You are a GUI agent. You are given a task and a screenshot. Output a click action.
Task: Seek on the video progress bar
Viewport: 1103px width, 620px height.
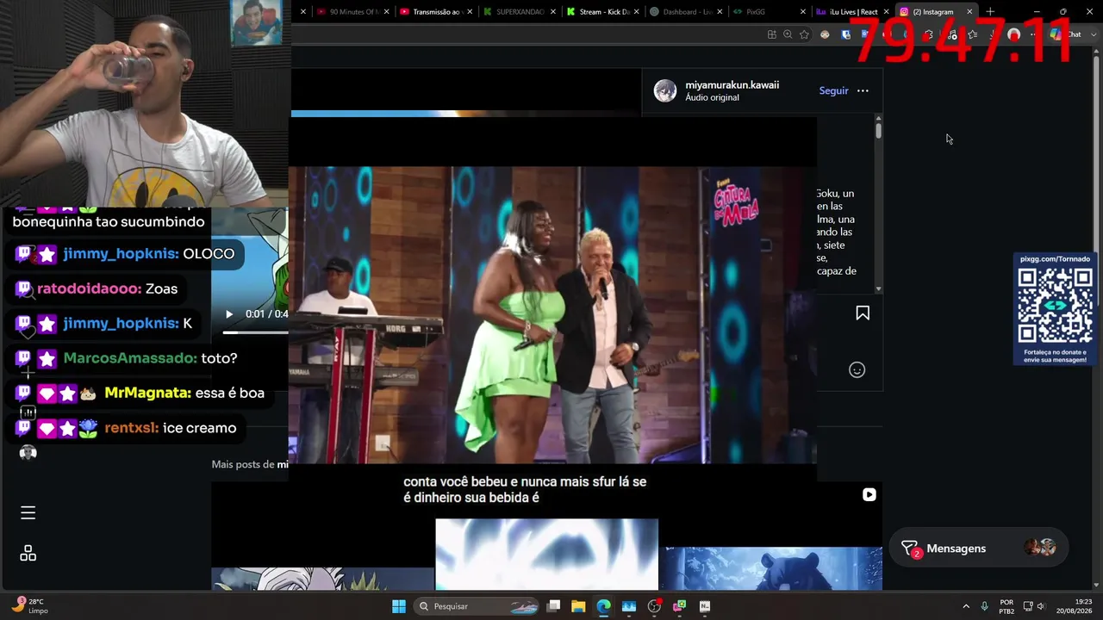coord(255,332)
